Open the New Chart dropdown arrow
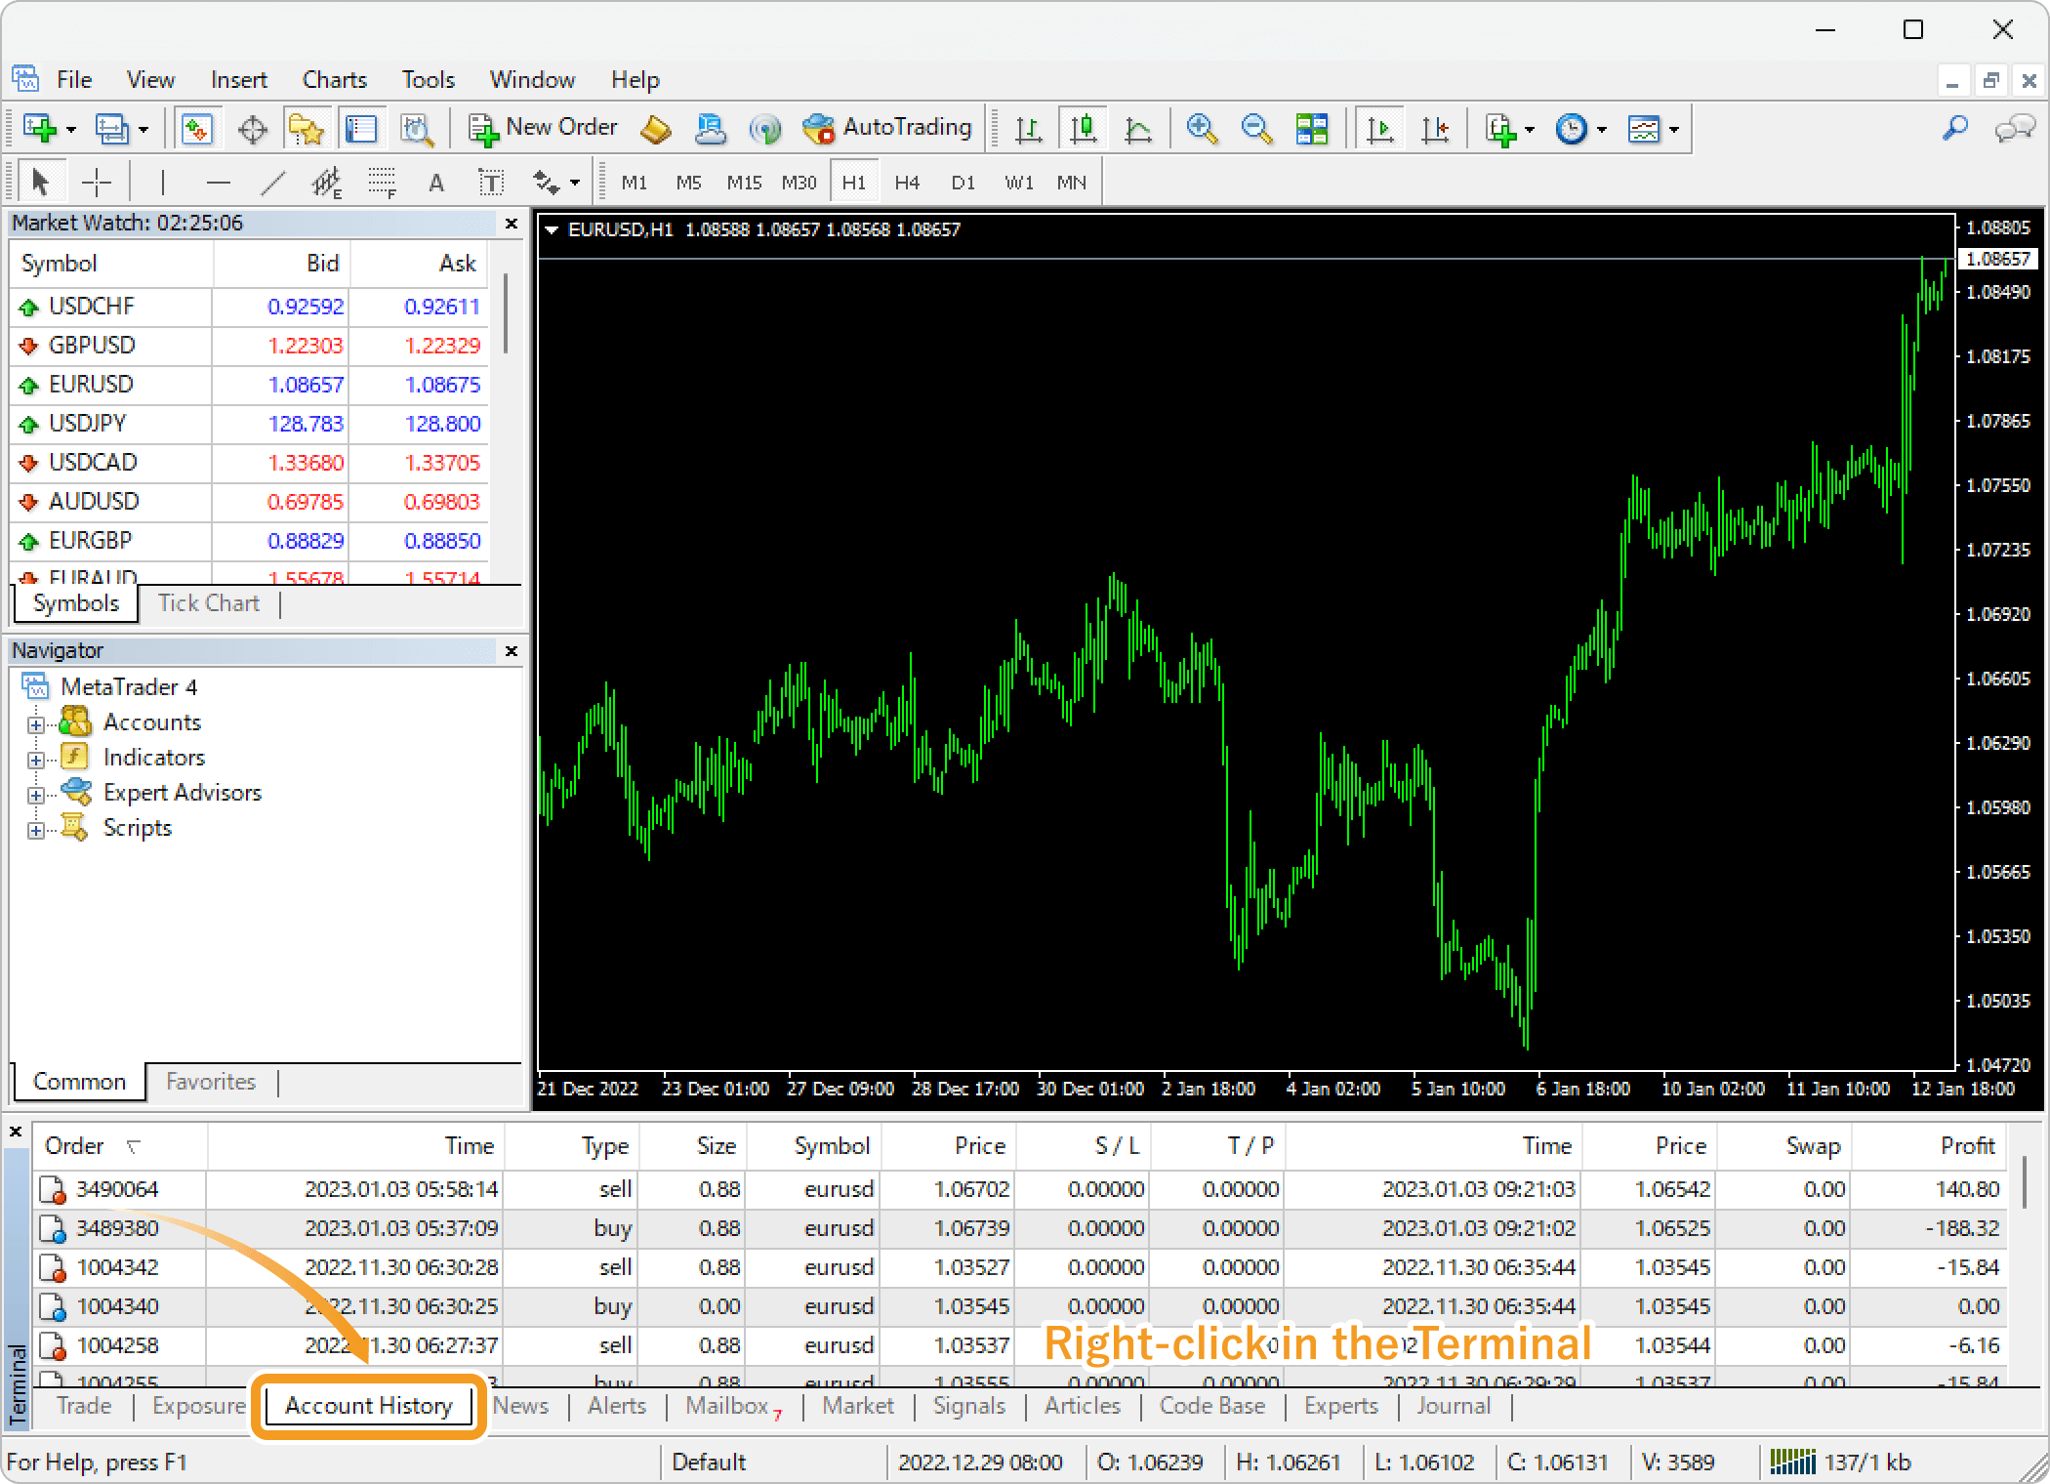Screen dimensions: 2050x1484 (71, 130)
